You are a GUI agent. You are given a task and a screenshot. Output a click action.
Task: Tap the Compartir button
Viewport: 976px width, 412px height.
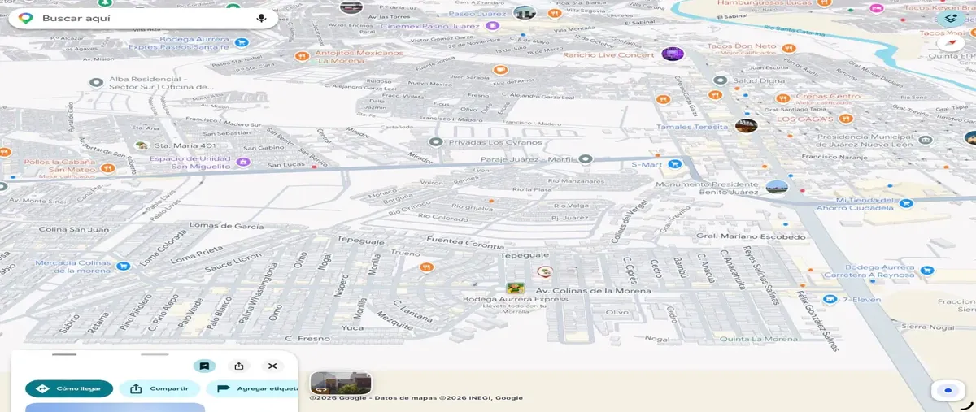click(x=159, y=388)
